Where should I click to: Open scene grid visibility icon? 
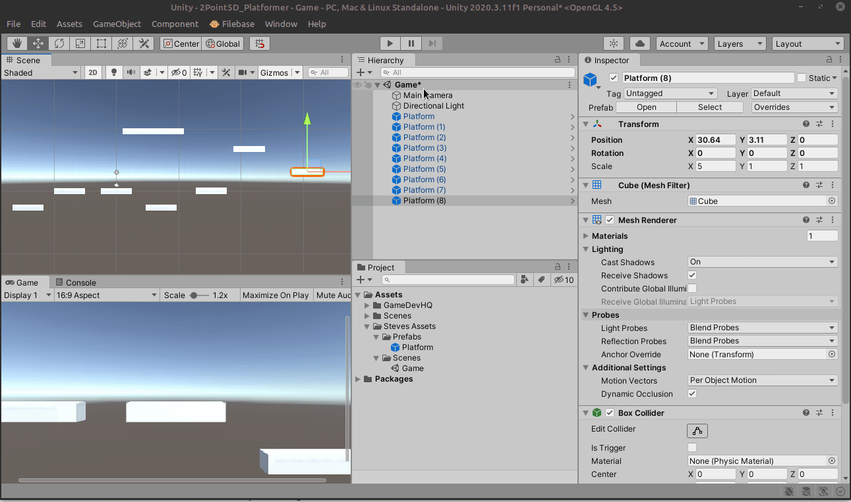pos(196,72)
